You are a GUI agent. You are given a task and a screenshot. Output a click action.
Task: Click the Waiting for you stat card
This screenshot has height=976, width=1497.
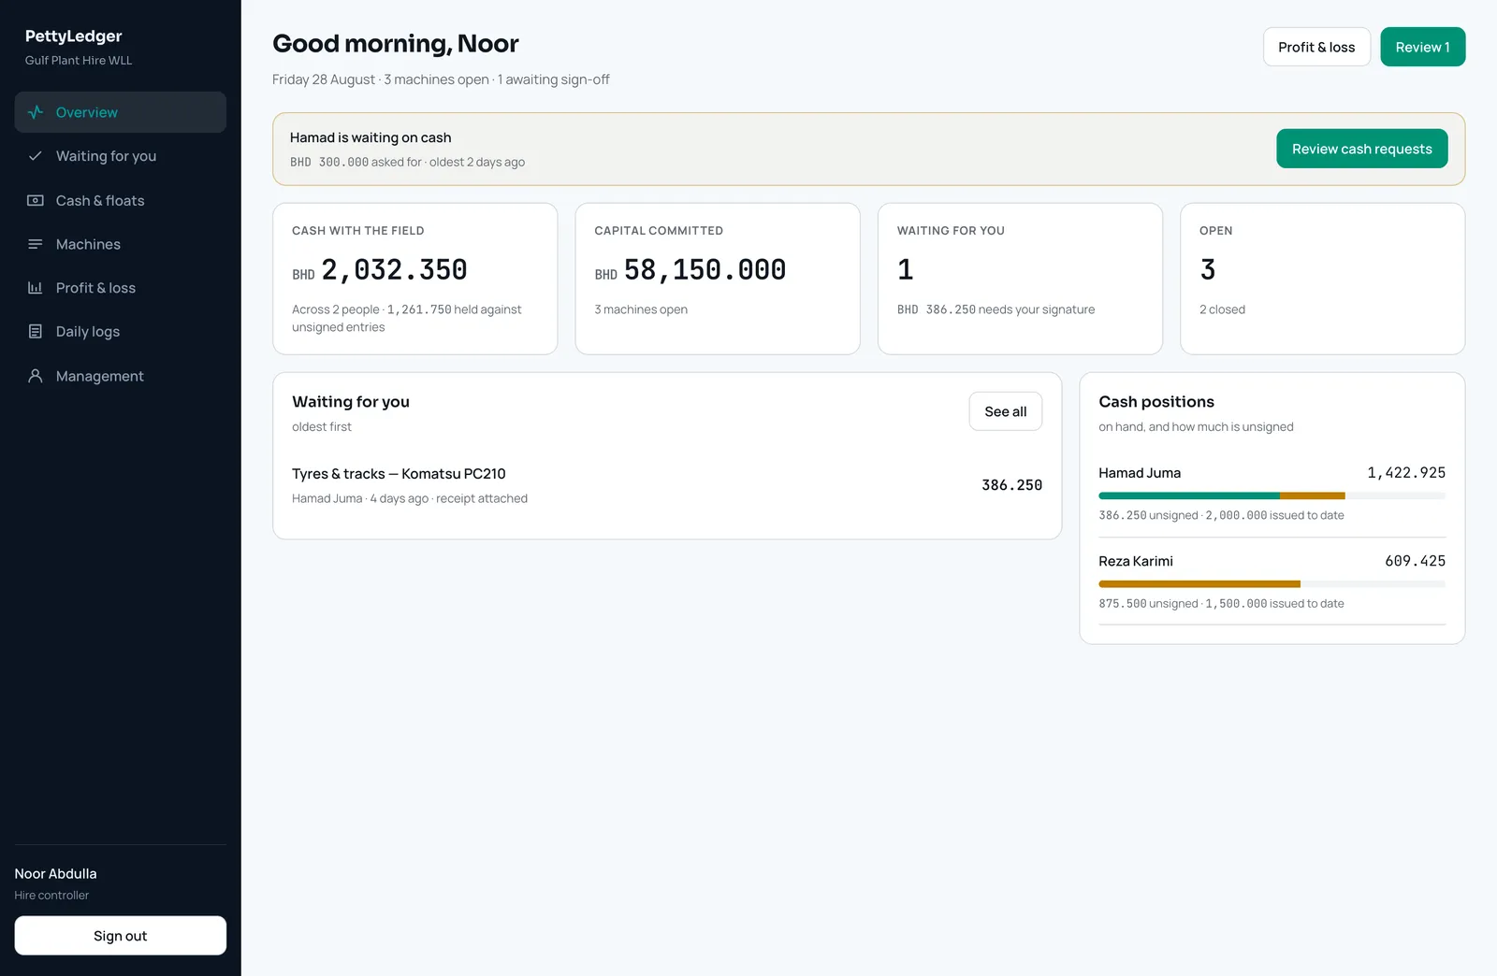tap(1020, 279)
